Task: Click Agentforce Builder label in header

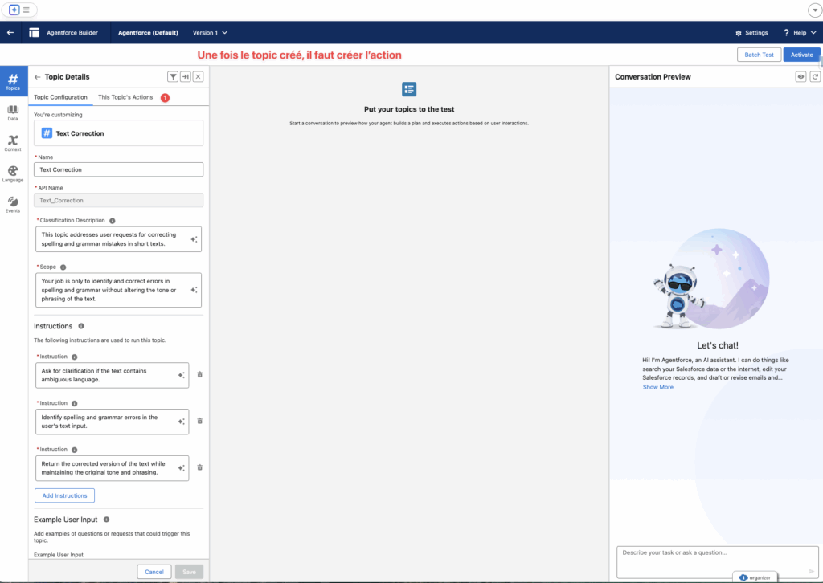Action: pos(72,32)
